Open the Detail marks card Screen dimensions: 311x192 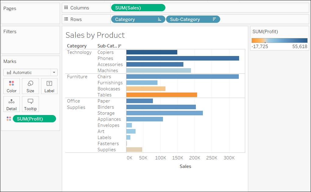(x=12, y=104)
